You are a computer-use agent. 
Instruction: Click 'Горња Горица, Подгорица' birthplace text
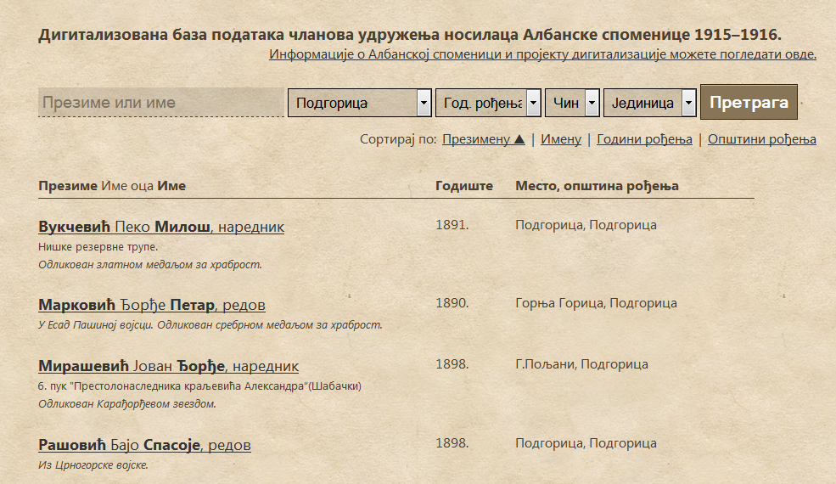[x=596, y=303]
